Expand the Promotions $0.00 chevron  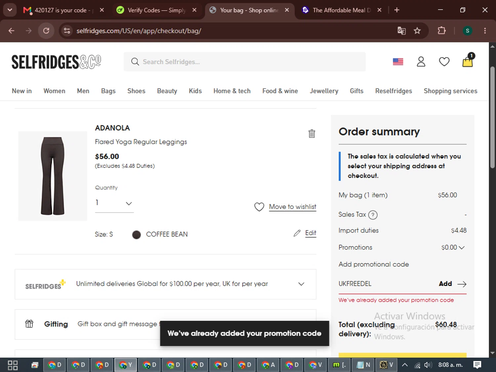click(462, 247)
